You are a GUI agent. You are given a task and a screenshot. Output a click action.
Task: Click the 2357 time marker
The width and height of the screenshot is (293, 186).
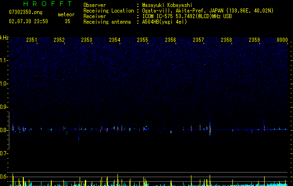coord(198,40)
